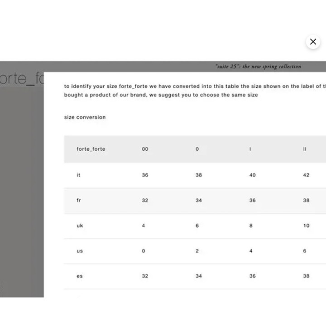Click header size 'I'
The image size is (326, 326).
pyautogui.click(x=250, y=149)
